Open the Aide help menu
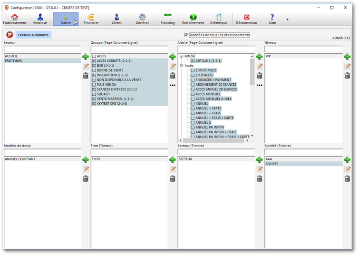Viewport: 359px width, 256px height. 272,19
